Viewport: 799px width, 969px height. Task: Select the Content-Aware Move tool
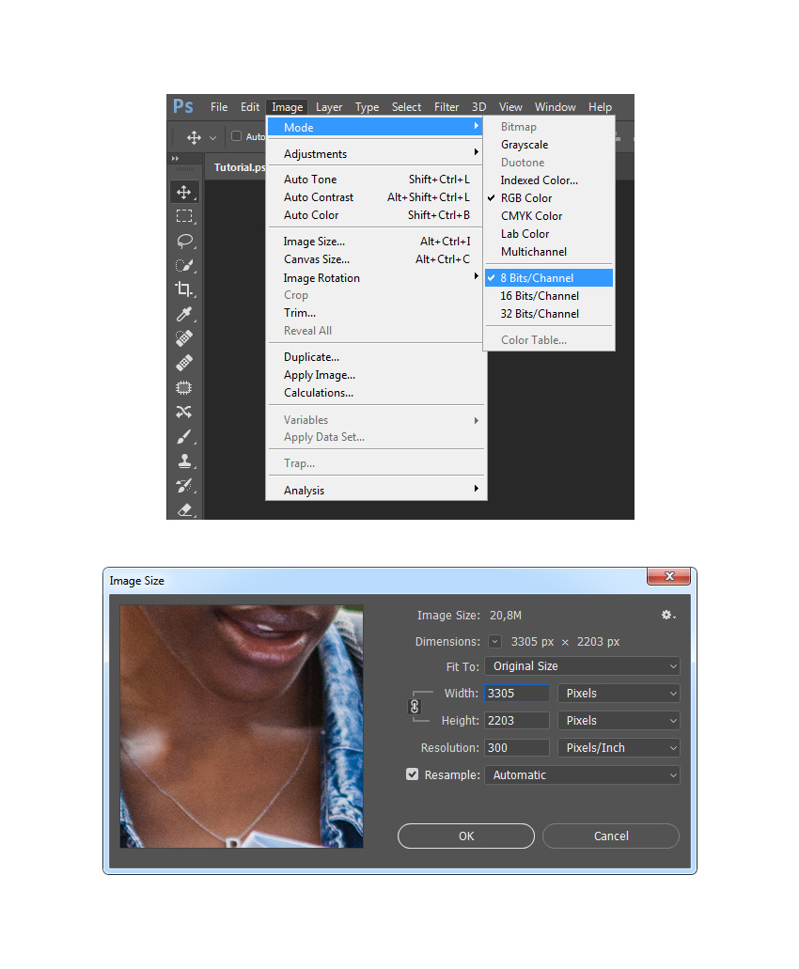[184, 412]
